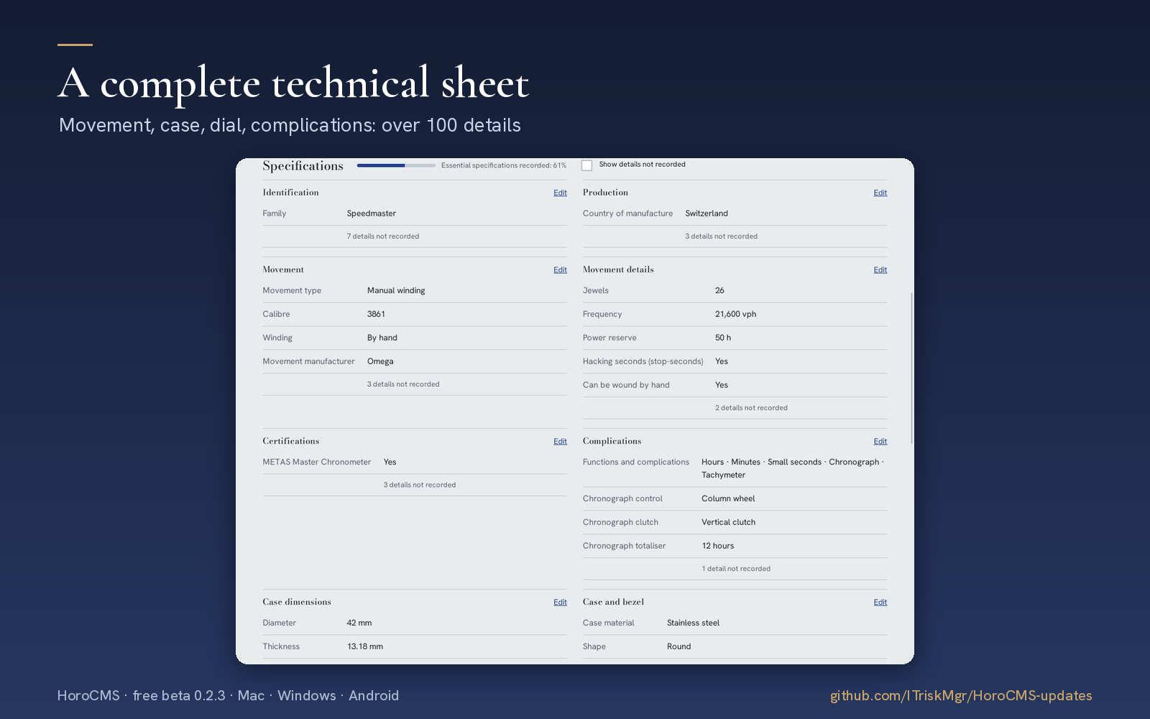This screenshot has width=1150, height=719.
Task: Click the 'Manual winding' movement type value
Action: 396,290
